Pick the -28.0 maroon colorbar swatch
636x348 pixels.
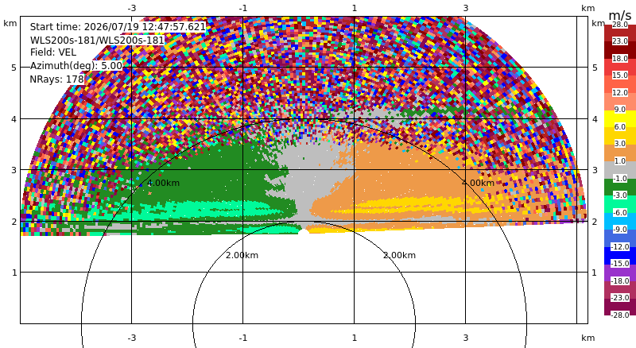620,307
